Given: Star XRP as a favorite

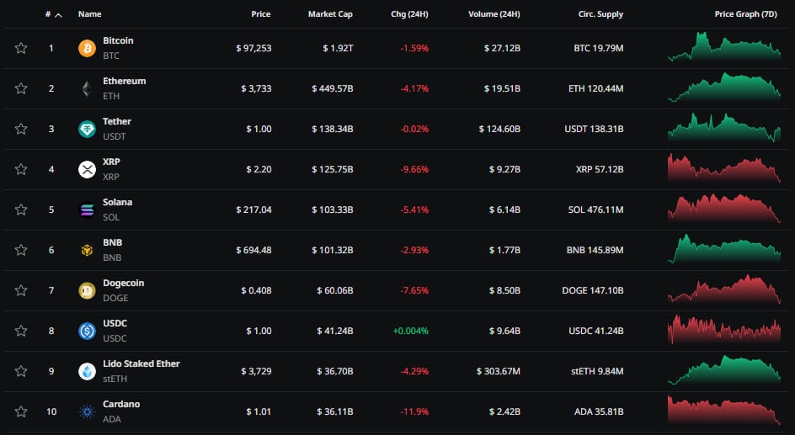Looking at the screenshot, I should point(21,169).
